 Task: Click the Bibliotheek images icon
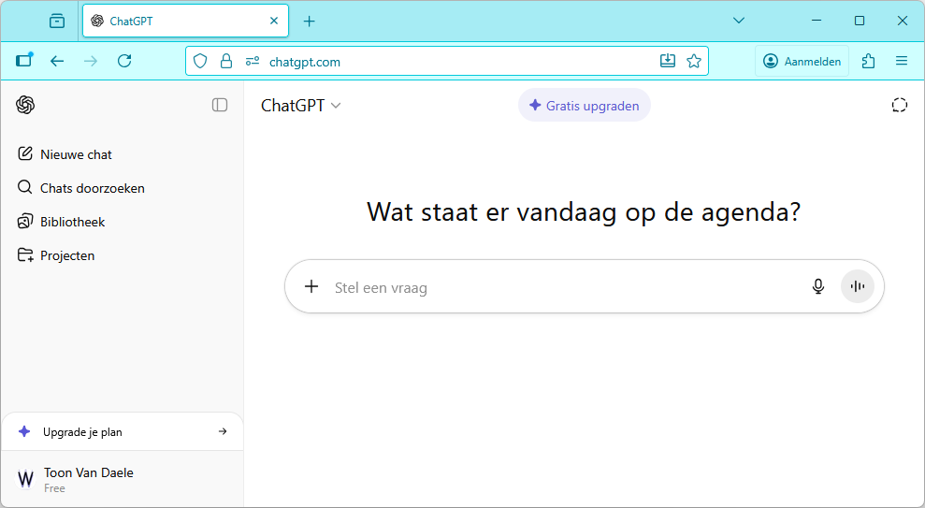(24, 221)
